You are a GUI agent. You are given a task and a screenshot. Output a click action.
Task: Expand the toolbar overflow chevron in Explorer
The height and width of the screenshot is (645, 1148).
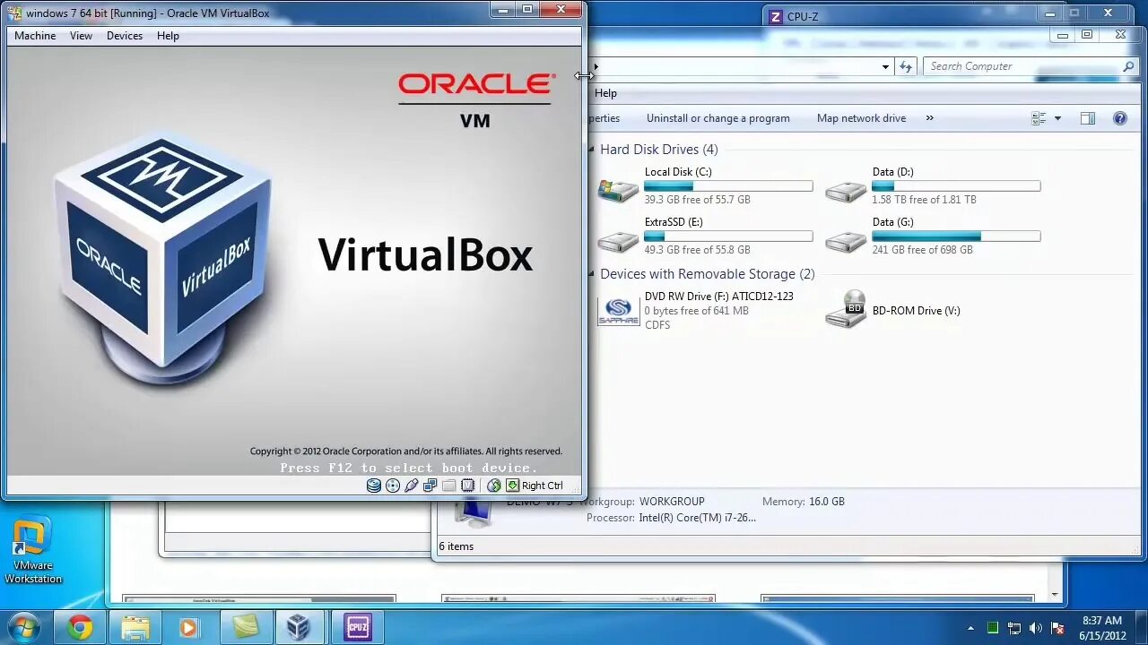coord(929,118)
